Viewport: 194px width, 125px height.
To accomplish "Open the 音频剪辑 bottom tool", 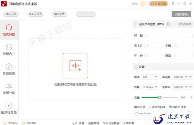I will 93,123.
